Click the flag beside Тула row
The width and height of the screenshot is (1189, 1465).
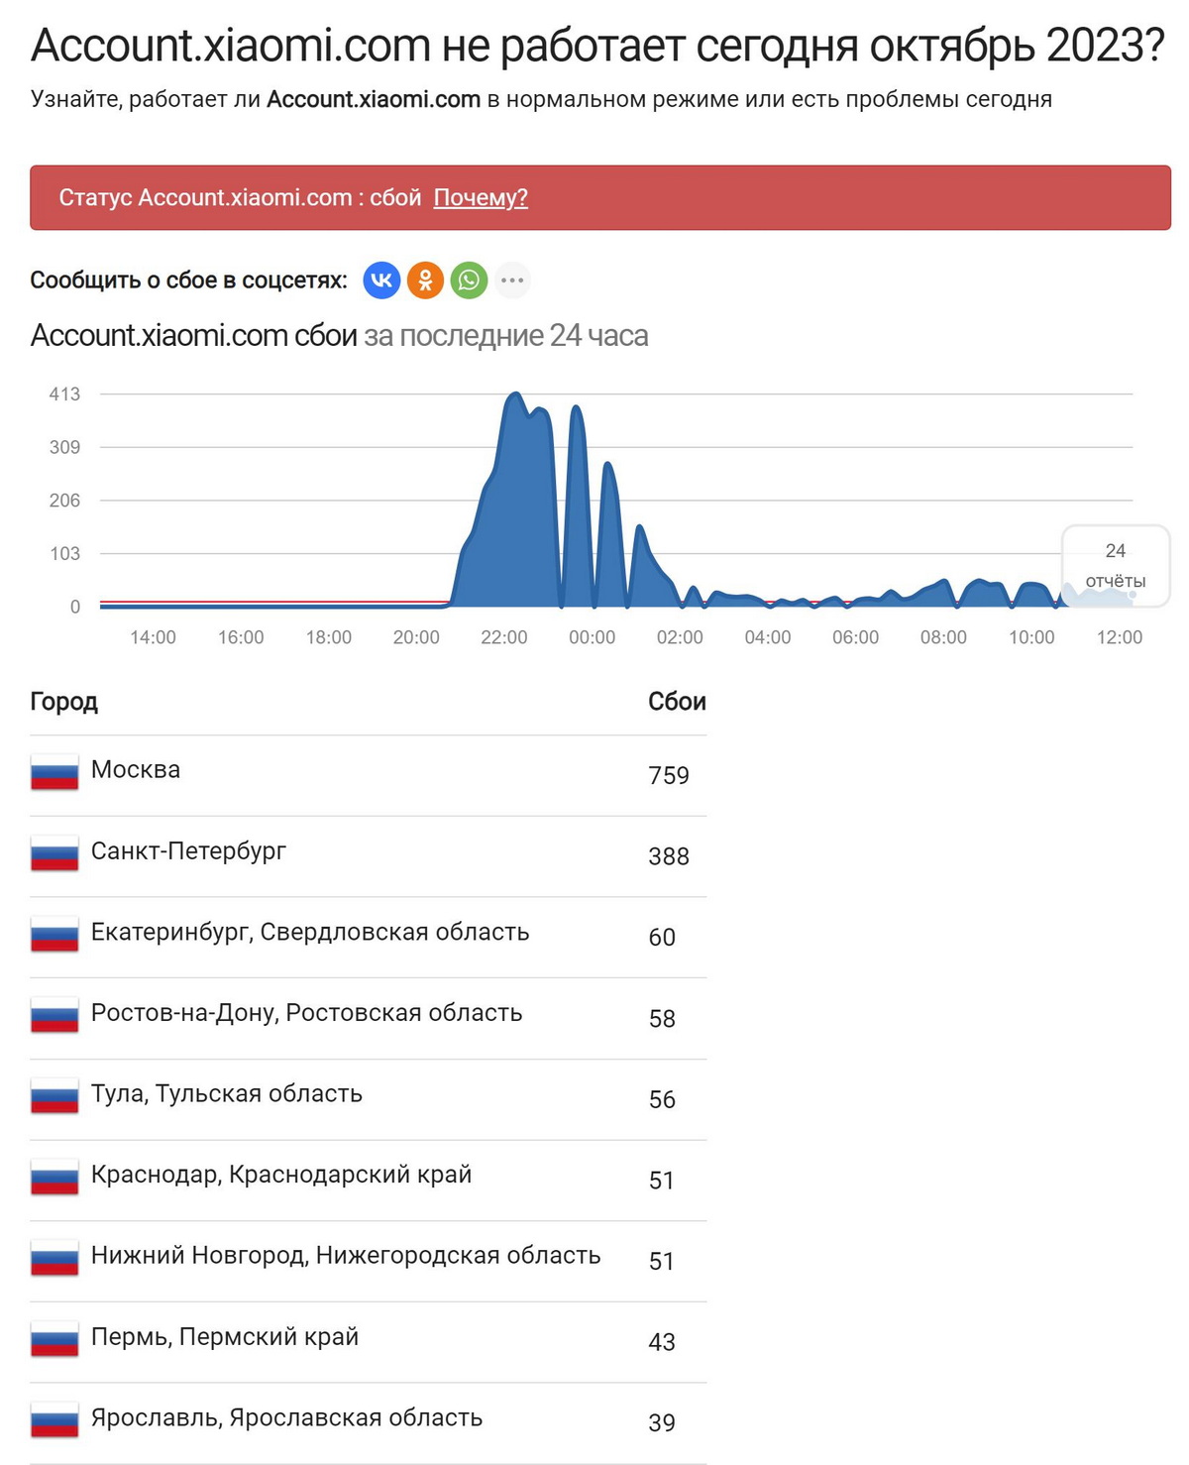pyautogui.click(x=54, y=1096)
